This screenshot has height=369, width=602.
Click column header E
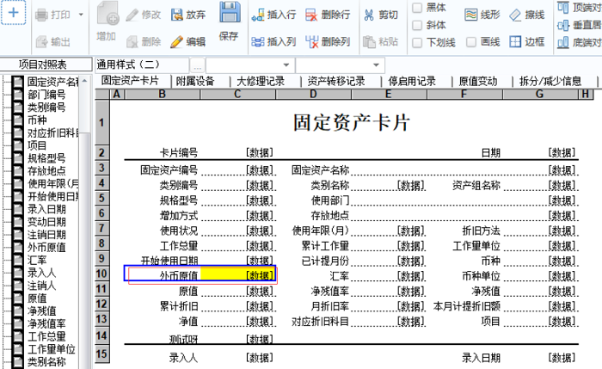[389, 94]
